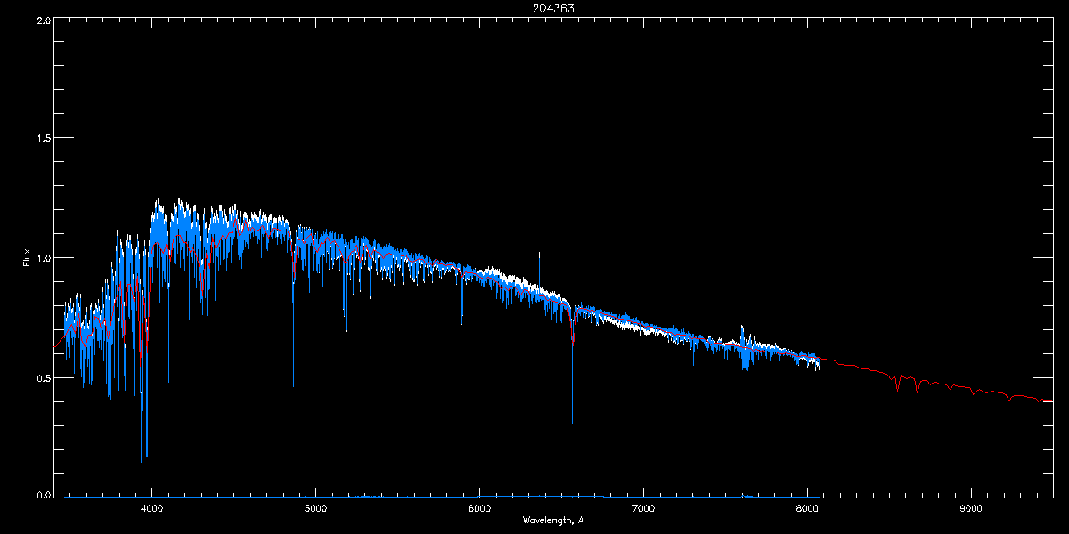
Task: Click the 7000 wavelength tick label
Action: 643,509
